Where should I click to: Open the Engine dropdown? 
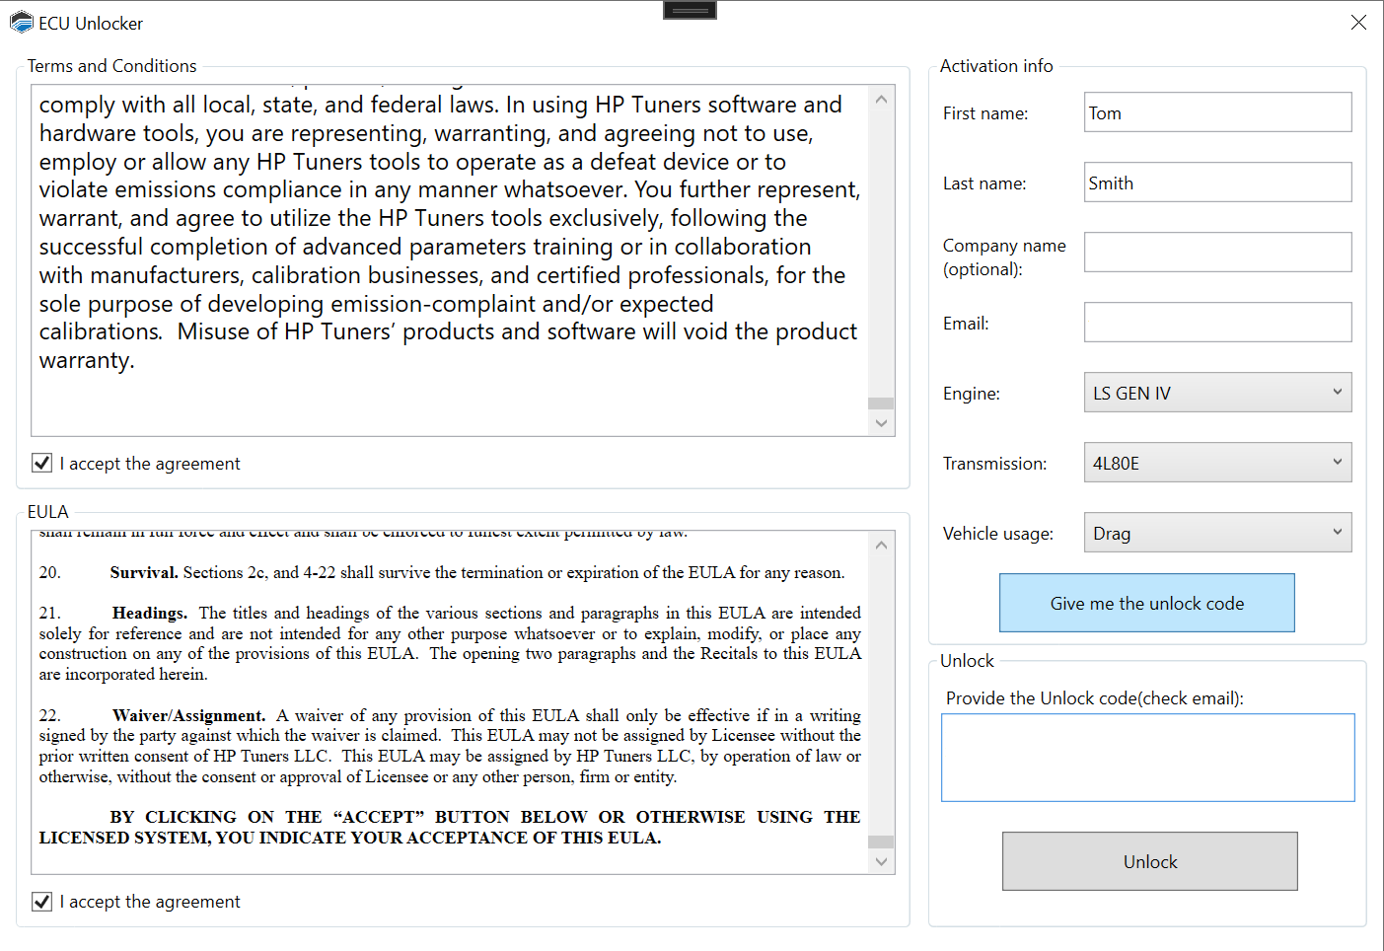[1217, 393]
